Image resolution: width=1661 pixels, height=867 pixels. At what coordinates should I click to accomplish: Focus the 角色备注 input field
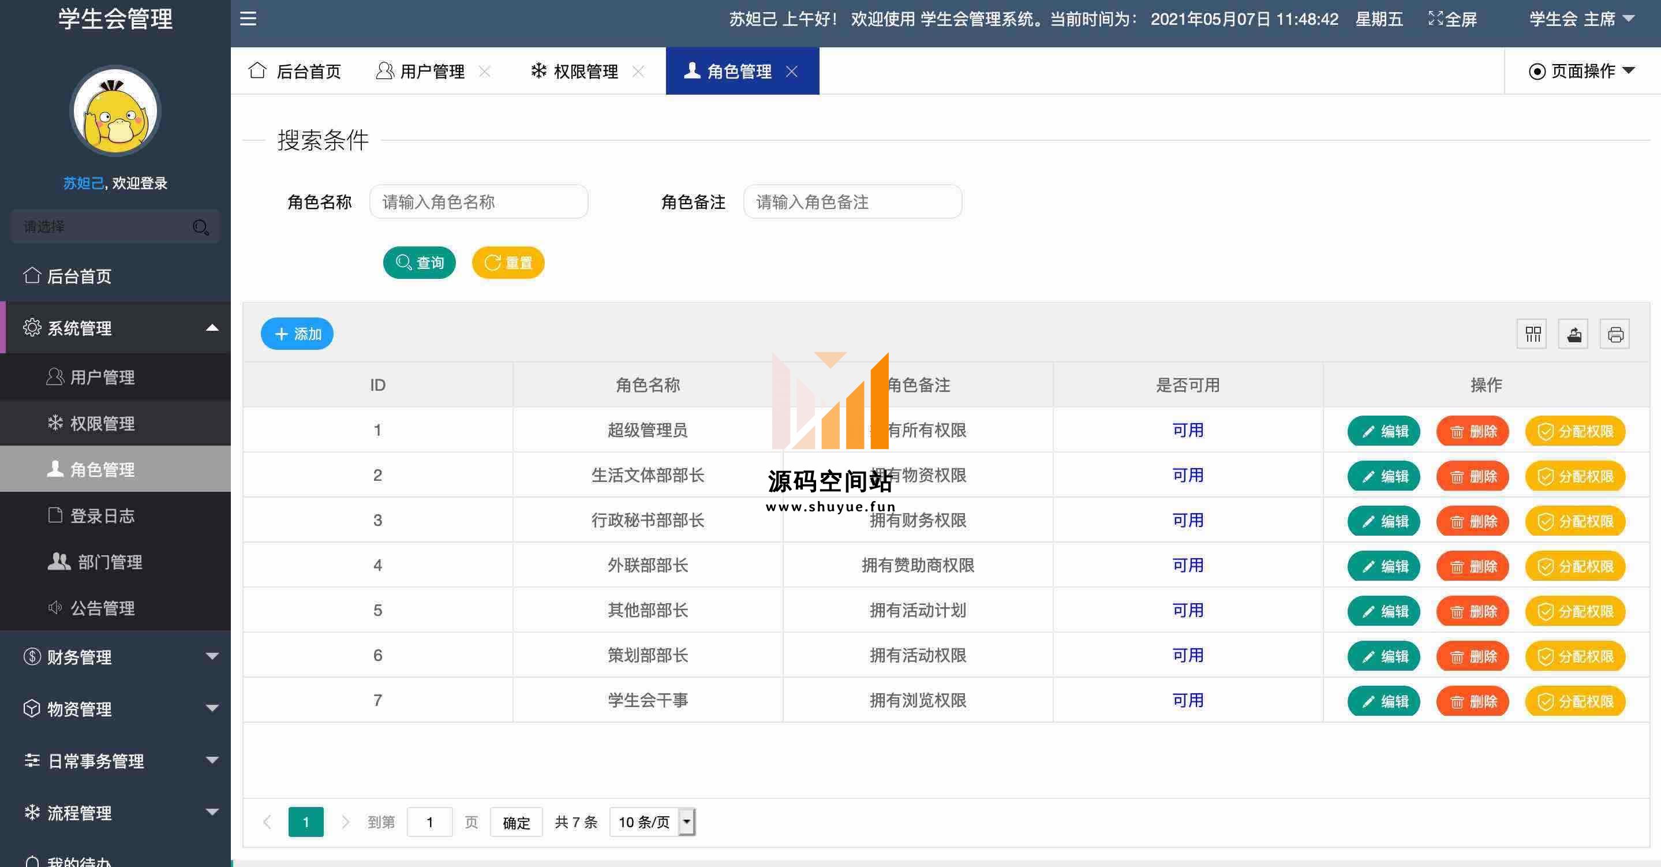click(x=852, y=202)
